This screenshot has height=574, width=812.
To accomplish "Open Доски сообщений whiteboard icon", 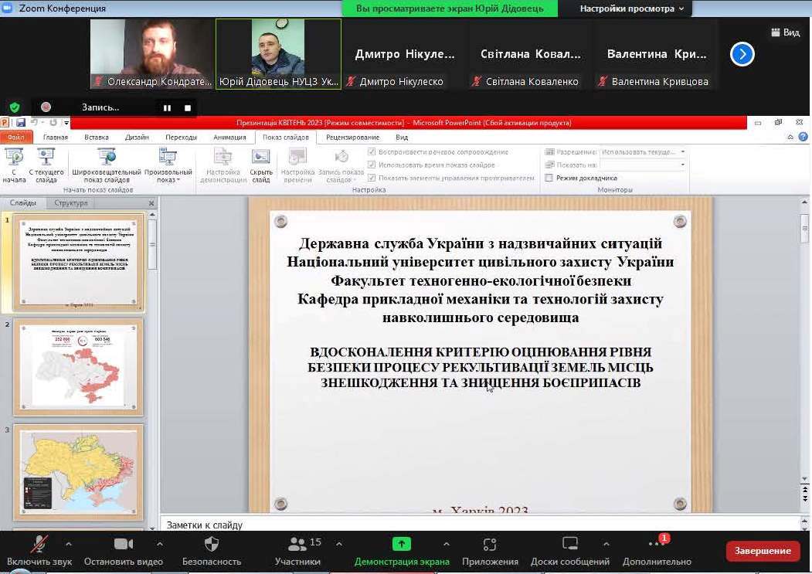I will click(x=570, y=544).
